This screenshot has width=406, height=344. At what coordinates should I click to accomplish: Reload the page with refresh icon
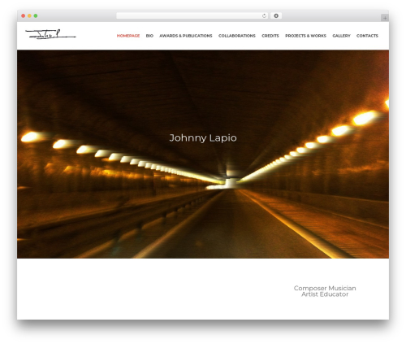(264, 16)
